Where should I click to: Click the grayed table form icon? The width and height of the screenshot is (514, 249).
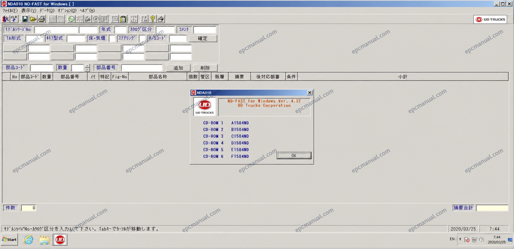tap(61, 19)
